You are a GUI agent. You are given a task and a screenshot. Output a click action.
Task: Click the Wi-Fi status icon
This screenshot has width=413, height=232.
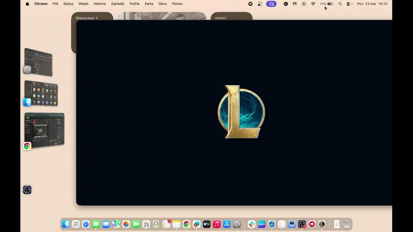[x=313, y=4]
